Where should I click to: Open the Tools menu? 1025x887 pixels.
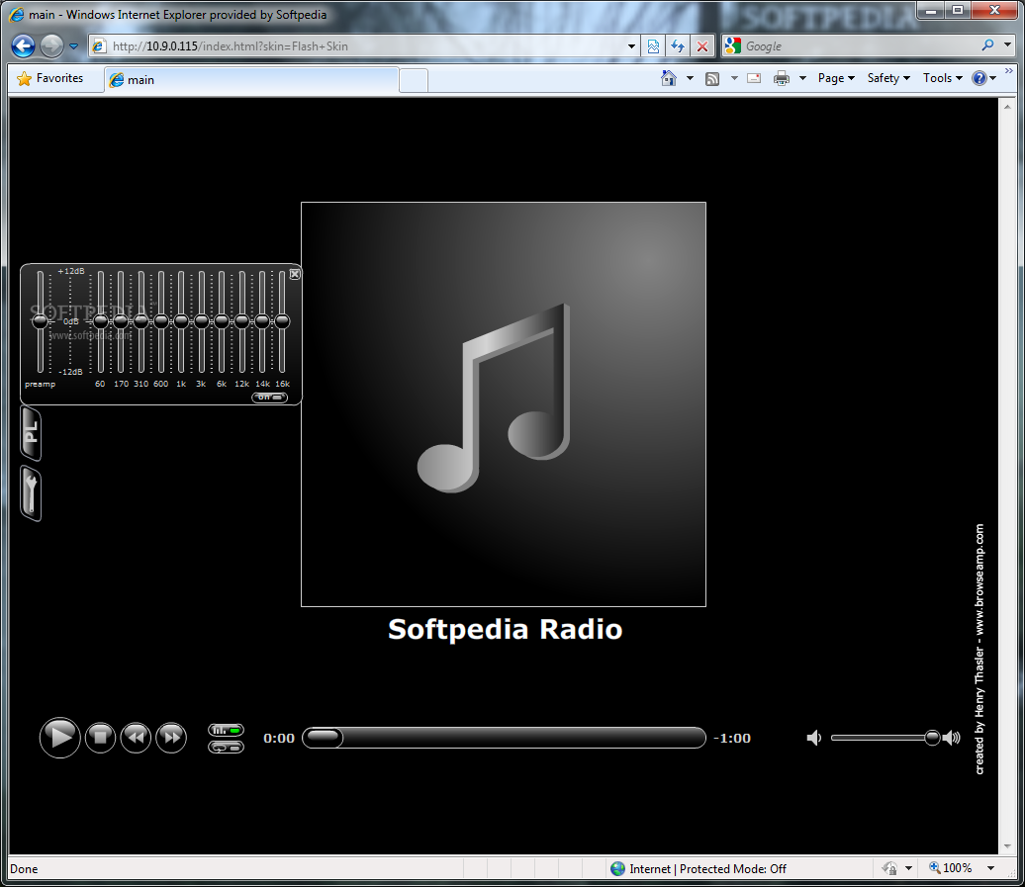pyautogui.click(x=942, y=78)
